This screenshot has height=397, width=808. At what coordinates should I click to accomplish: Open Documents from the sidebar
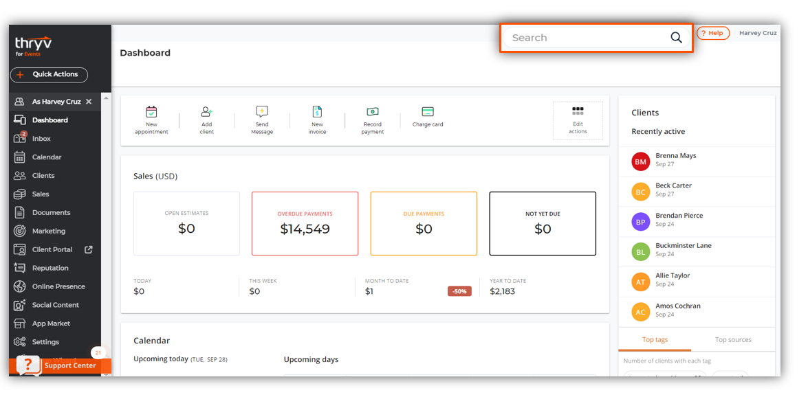point(51,213)
